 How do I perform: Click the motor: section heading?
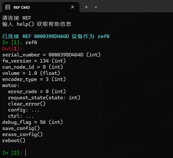(11, 85)
